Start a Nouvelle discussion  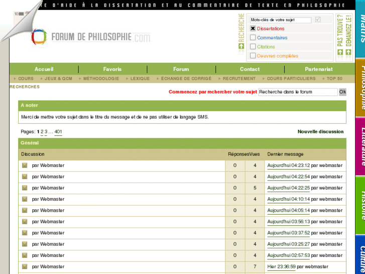point(320,132)
